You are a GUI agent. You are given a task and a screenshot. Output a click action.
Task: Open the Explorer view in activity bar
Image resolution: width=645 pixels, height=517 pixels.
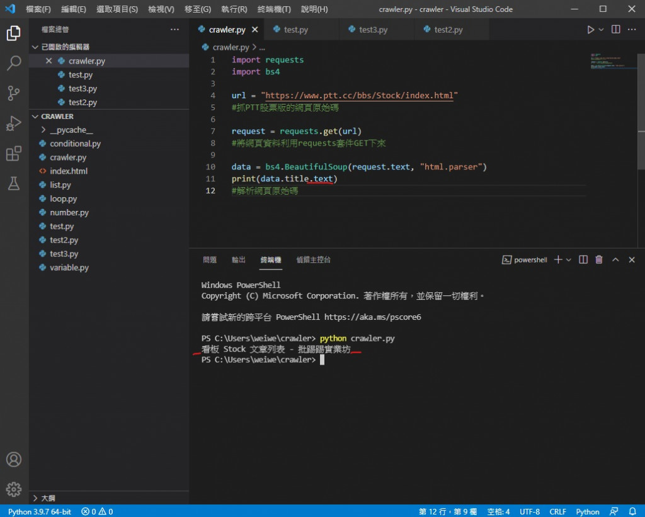pos(14,33)
